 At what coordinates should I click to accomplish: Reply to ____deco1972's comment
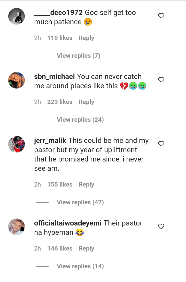click(x=86, y=38)
